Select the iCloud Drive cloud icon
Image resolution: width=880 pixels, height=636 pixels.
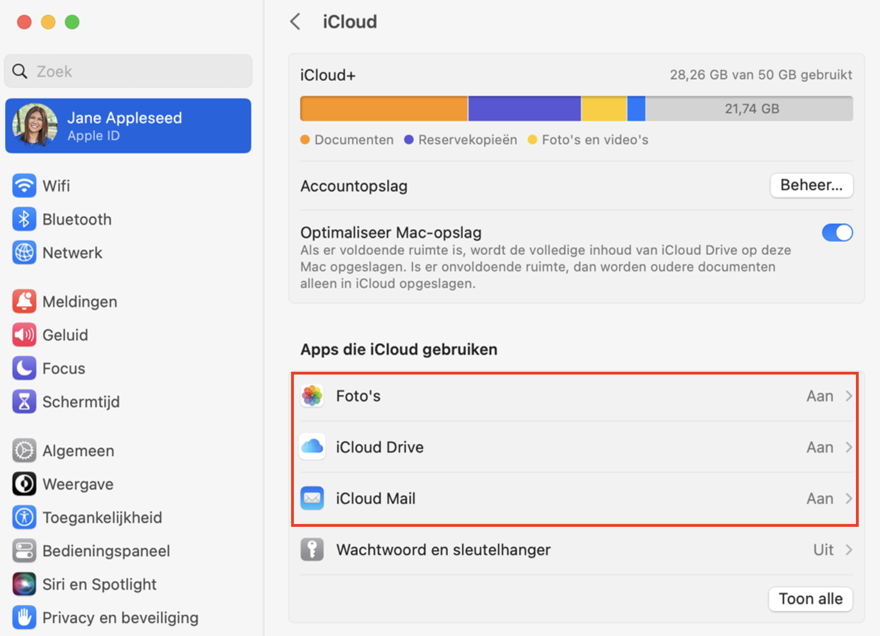click(312, 447)
